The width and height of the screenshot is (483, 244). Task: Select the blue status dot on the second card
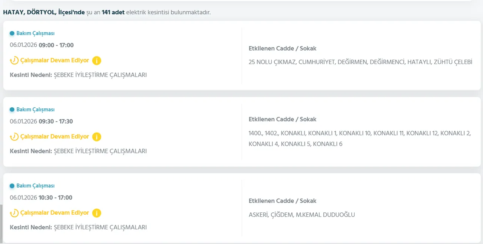pyautogui.click(x=12, y=109)
